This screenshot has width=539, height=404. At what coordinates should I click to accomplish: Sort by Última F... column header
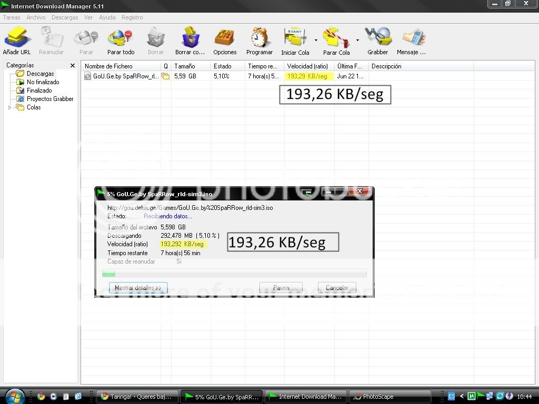coord(352,66)
